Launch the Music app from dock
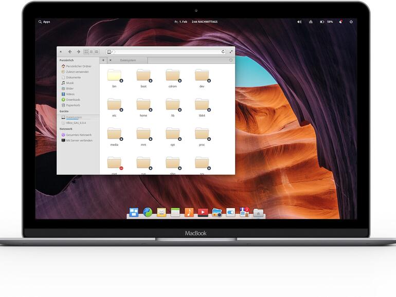 pos(189,212)
